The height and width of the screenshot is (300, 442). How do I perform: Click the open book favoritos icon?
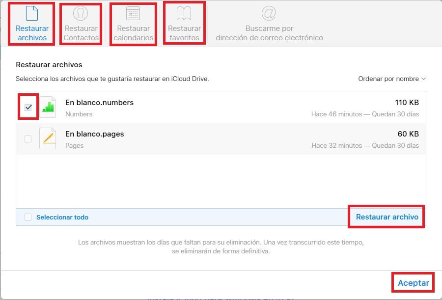click(x=184, y=14)
